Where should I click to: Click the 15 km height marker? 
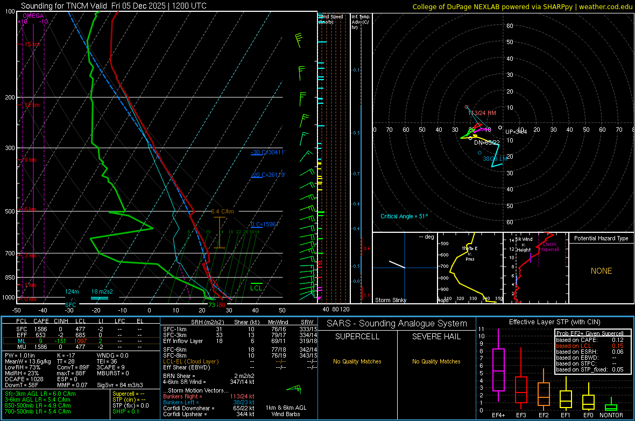32,44
